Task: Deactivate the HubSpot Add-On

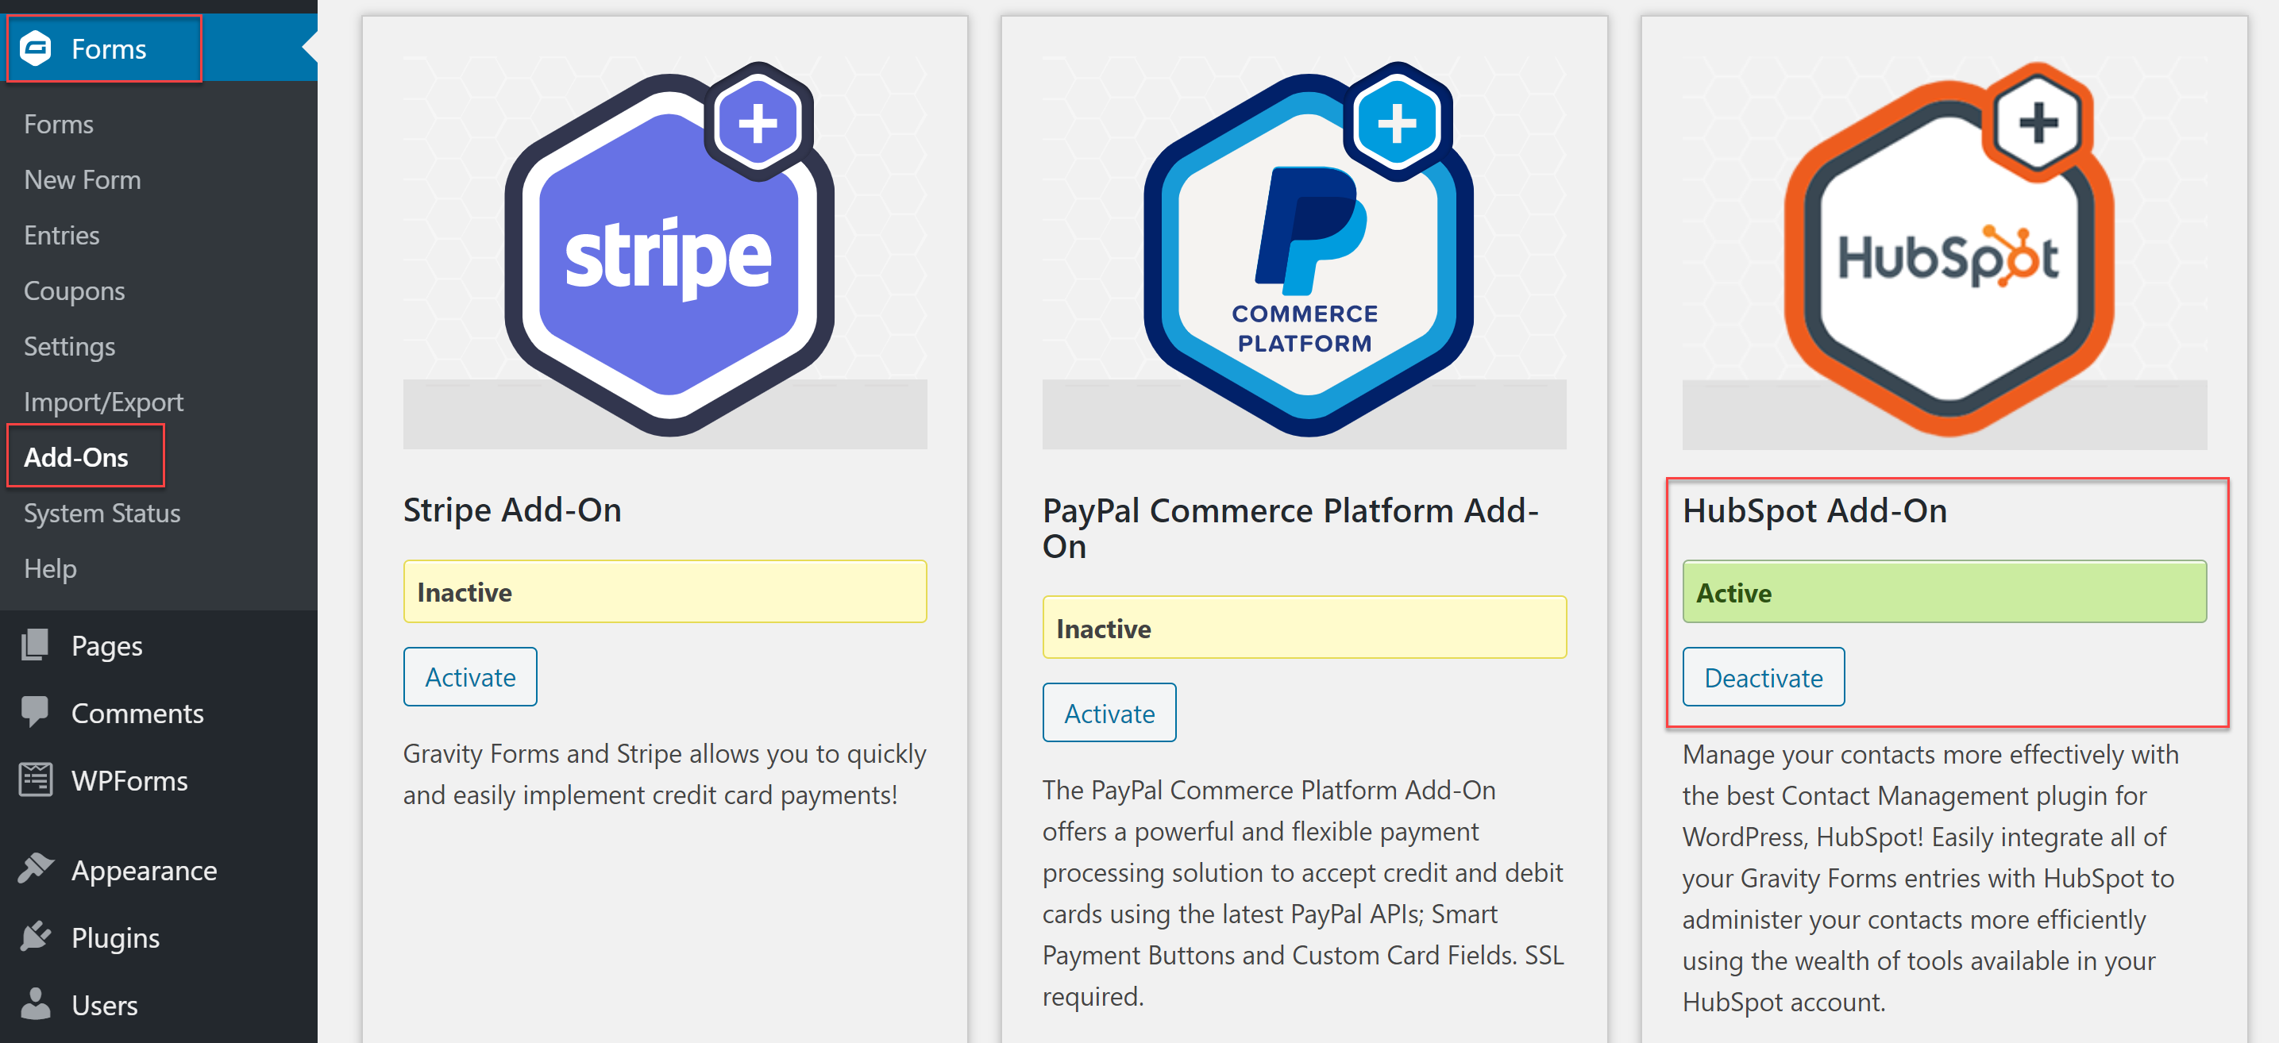Action: (1764, 678)
